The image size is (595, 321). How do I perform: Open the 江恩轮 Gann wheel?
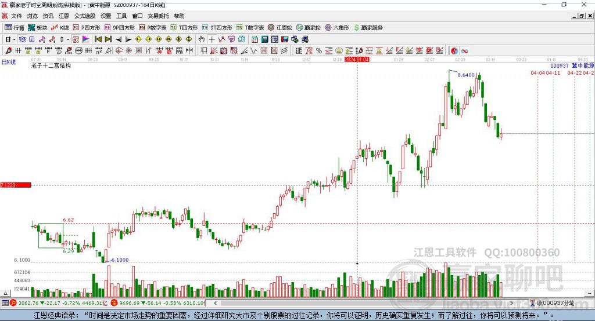(x=280, y=28)
